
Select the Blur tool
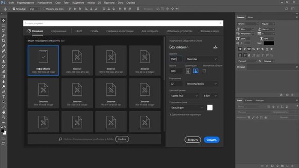3,82
